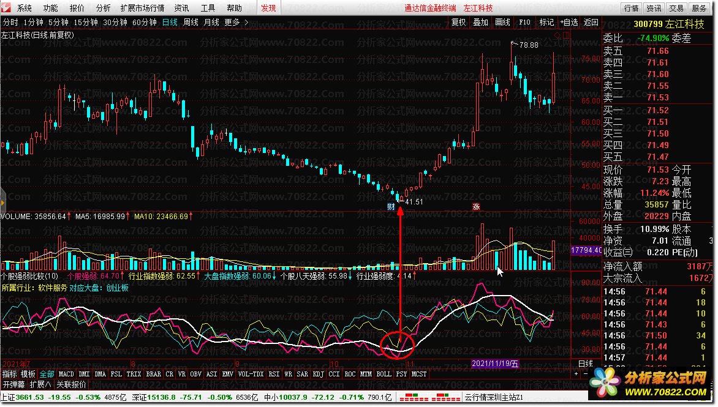The width and height of the screenshot is (718, 407).
Task: Click the 深证 index in status bar
Action: click(195, 397)
